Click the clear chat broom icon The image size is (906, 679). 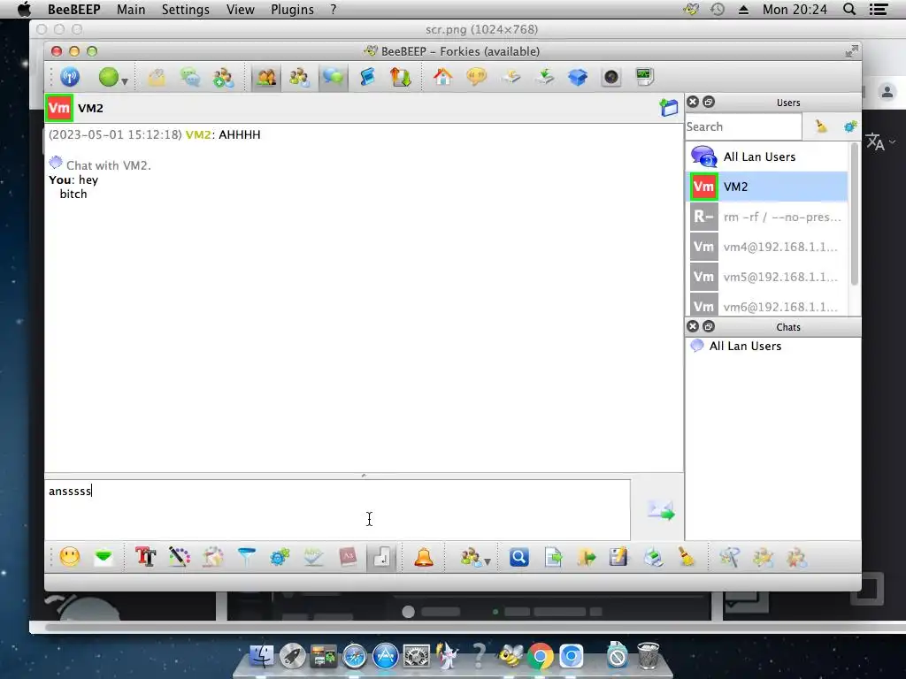(x=687, y=557)
